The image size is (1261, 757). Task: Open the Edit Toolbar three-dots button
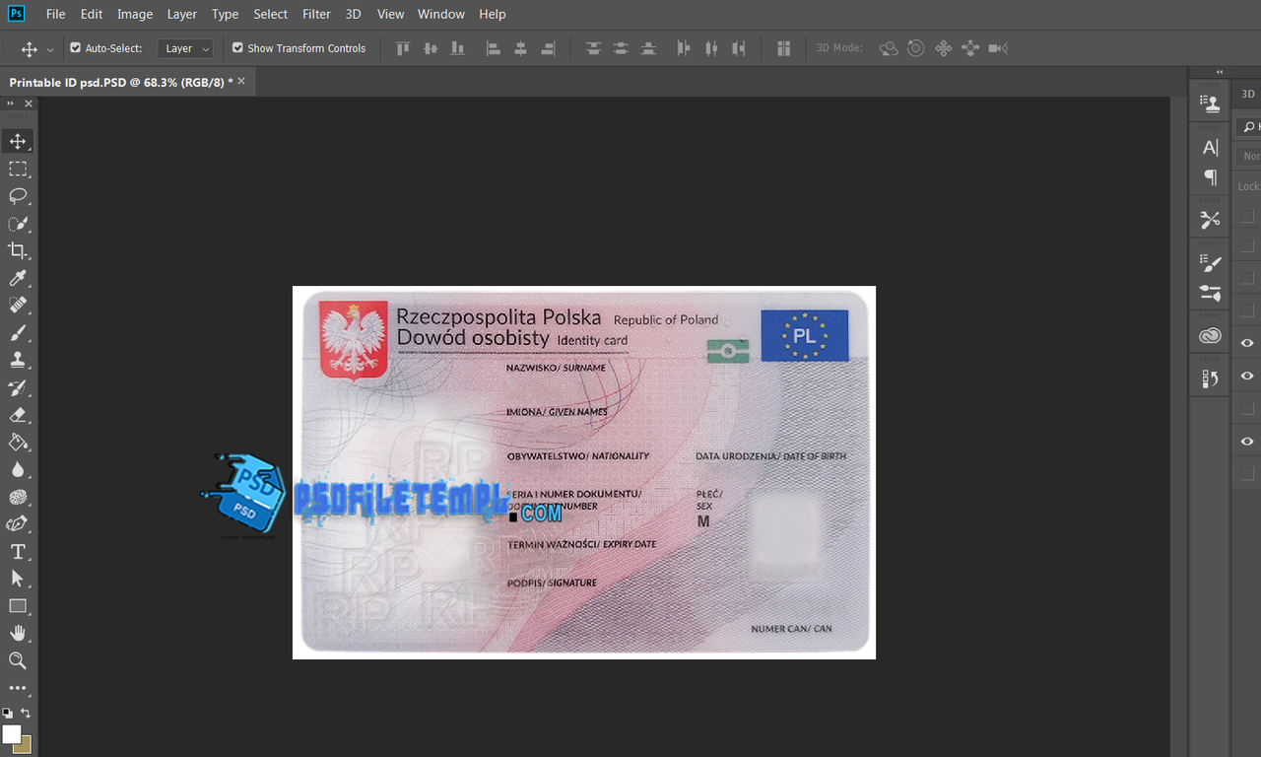(x=18, y=688)
